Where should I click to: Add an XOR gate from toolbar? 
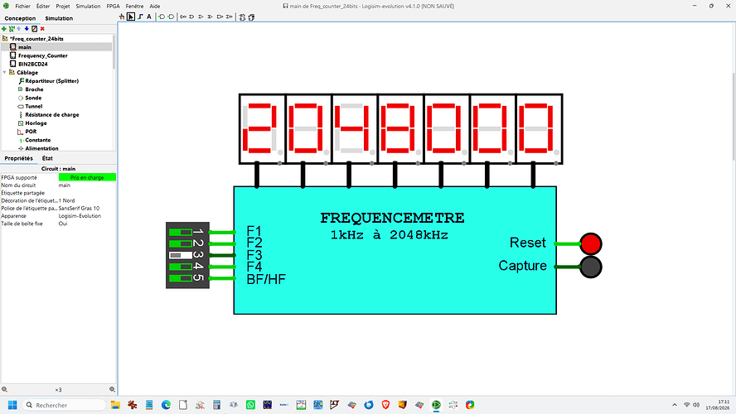point(210,17)
